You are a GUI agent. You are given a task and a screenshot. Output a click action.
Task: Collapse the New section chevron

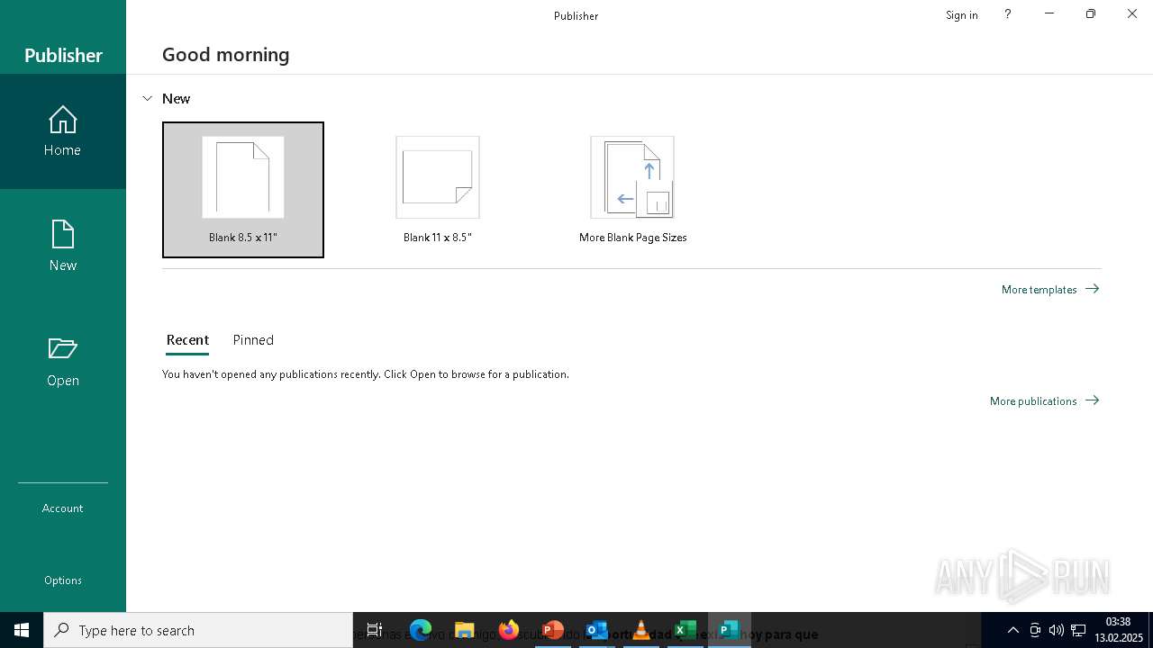(x=148, y=98)
